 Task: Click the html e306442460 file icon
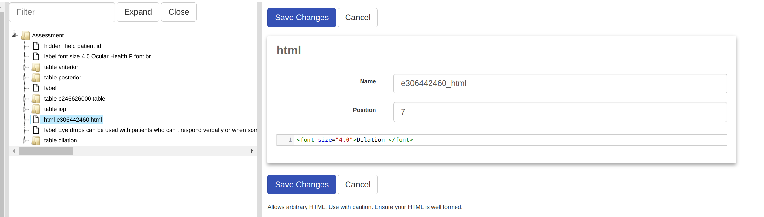pos(36,120)
